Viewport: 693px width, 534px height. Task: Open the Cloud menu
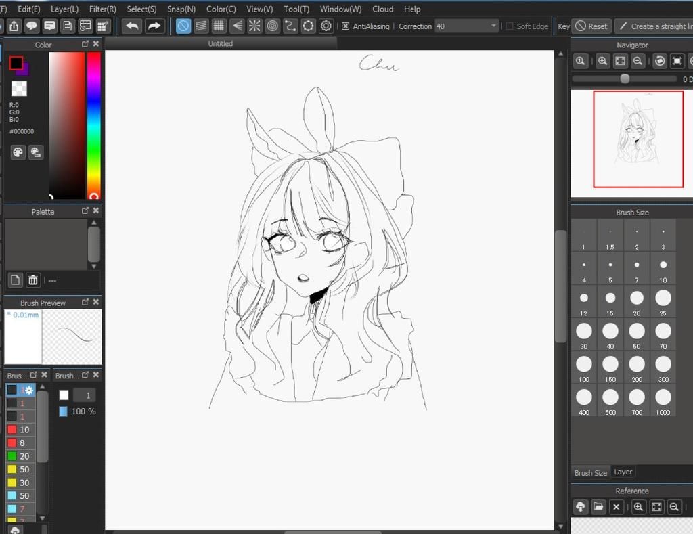[383, 9]
